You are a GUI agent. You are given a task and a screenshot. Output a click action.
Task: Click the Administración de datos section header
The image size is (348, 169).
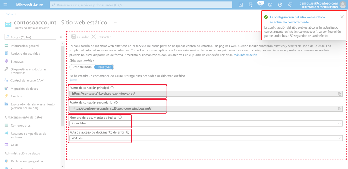pyautogui.click(x=23, y=153)
